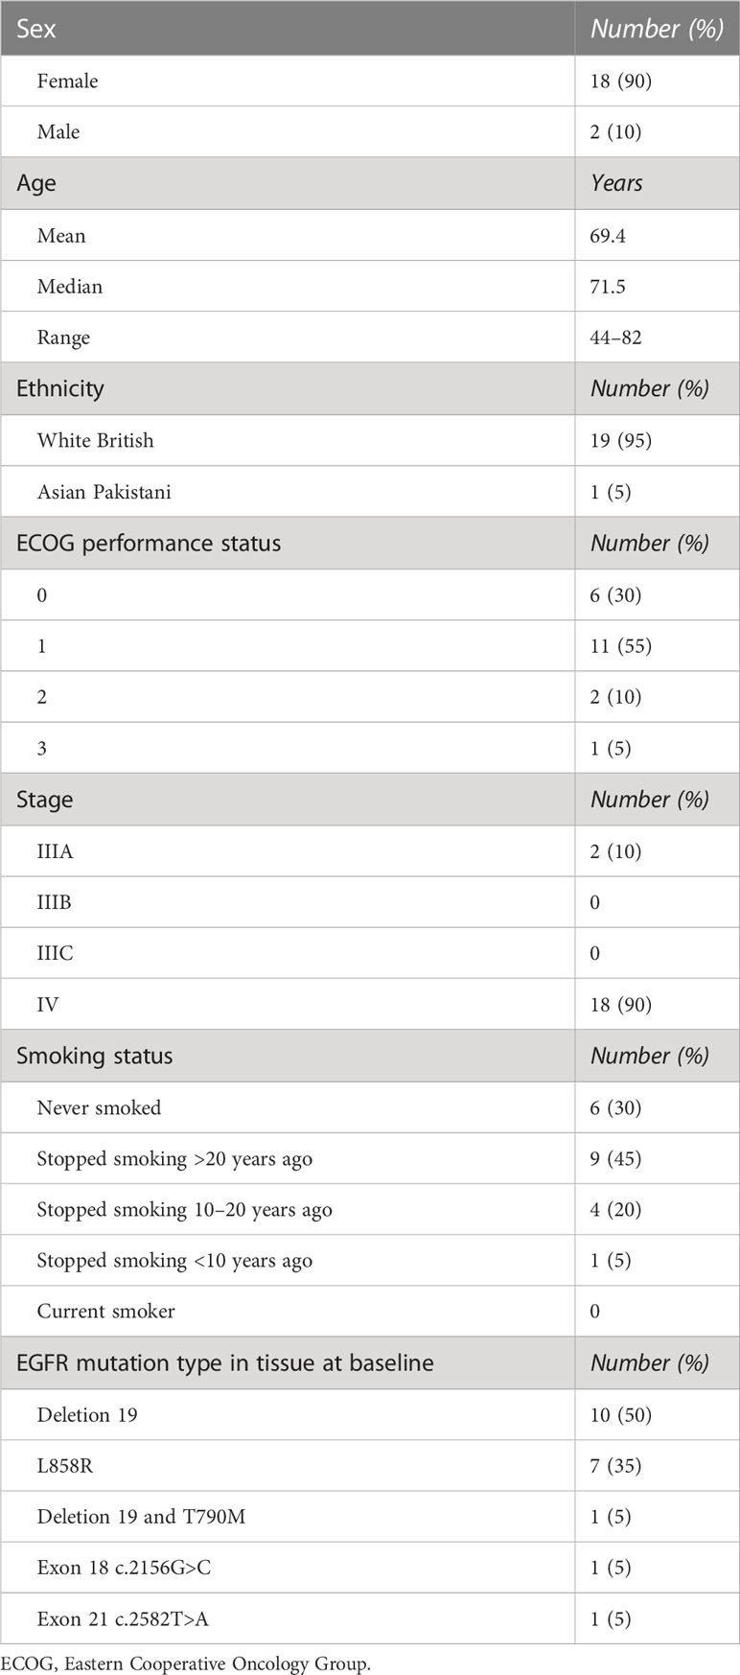
Task: Select the White British row
Action: click(x=370, y=441)
